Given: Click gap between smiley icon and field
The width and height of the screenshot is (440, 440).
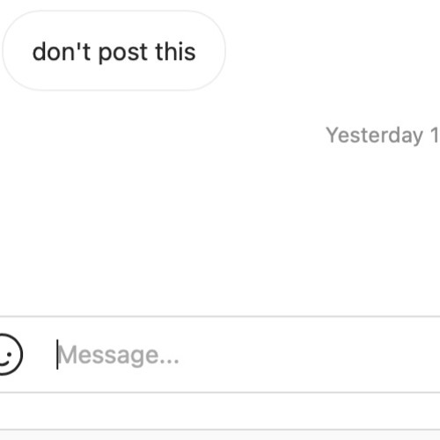Looking at the screenshot, I should tap(40, 355).
